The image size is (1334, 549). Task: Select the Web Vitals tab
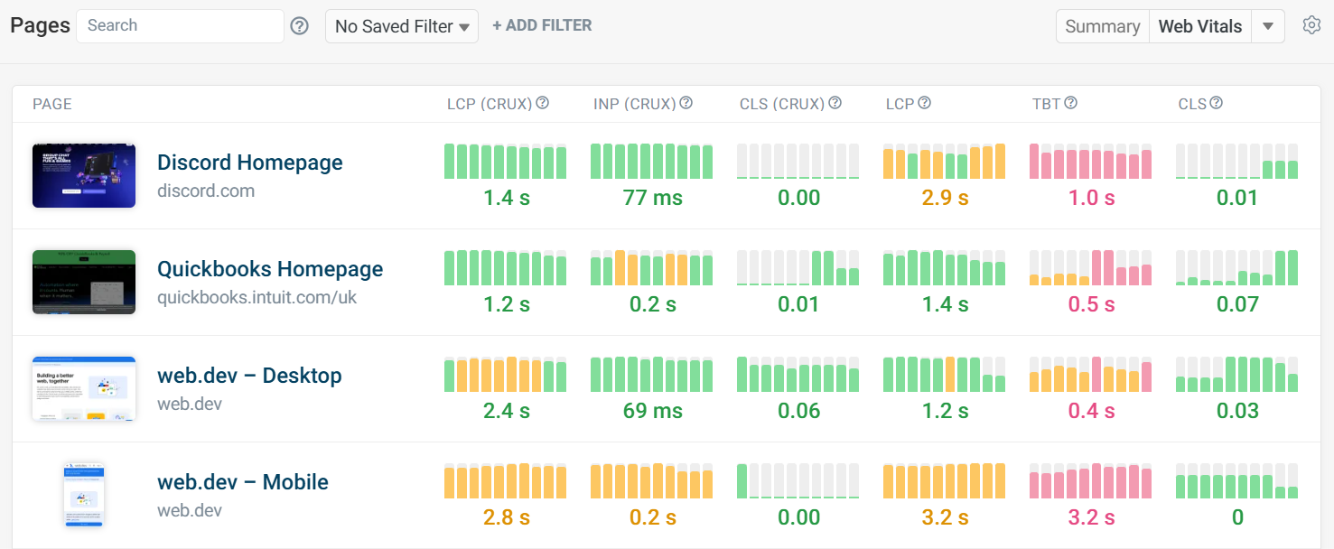click(1199, 26)
